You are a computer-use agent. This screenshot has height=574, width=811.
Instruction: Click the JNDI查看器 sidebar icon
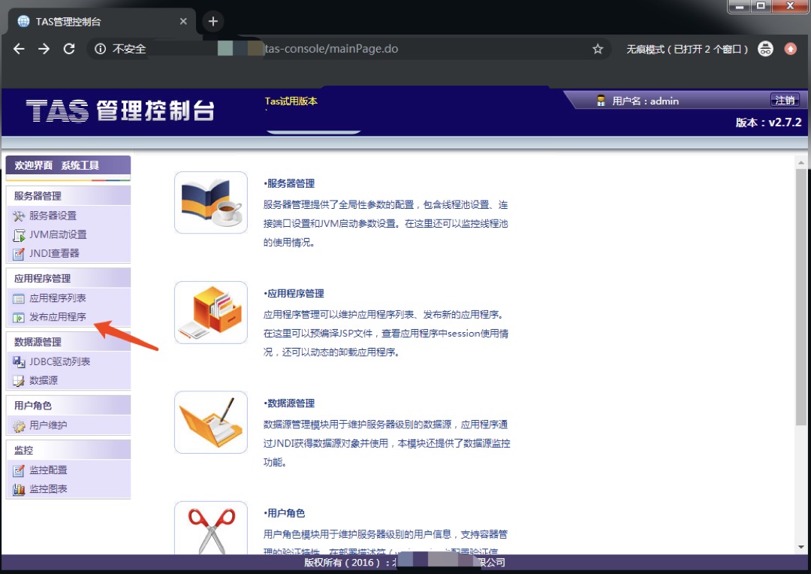[x=19, y=253]
